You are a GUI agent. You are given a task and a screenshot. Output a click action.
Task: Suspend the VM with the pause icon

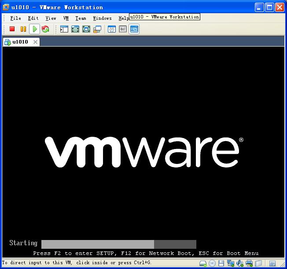[23, 29]
